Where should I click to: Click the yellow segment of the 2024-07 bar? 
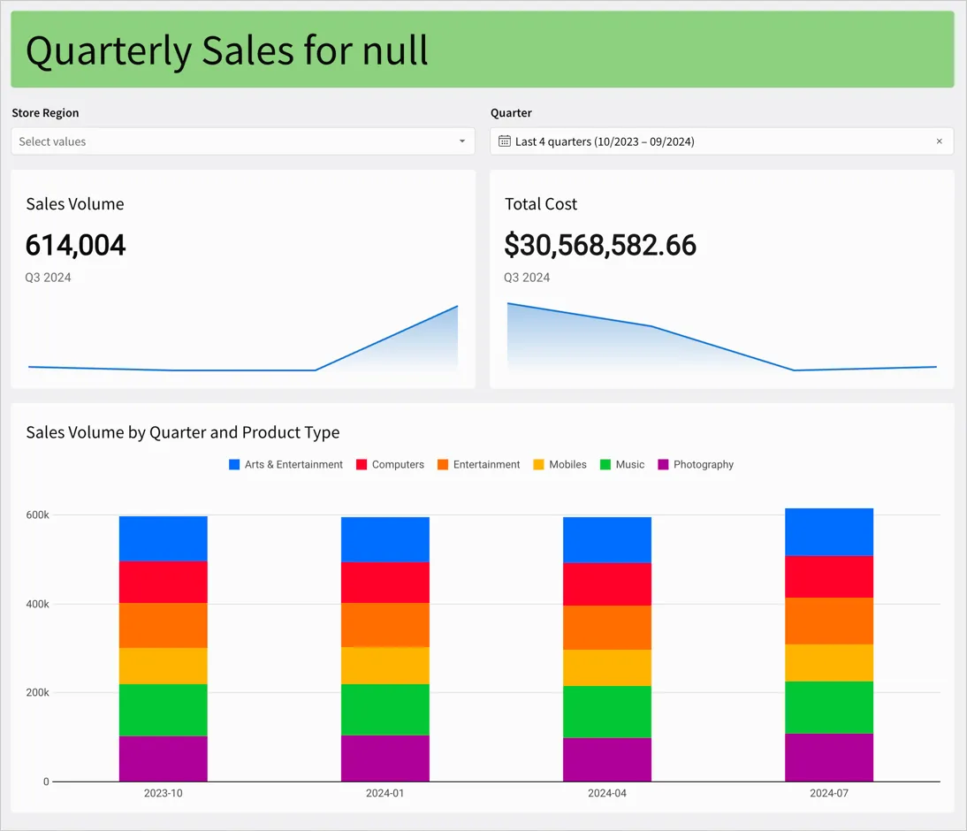coord(829,663)
